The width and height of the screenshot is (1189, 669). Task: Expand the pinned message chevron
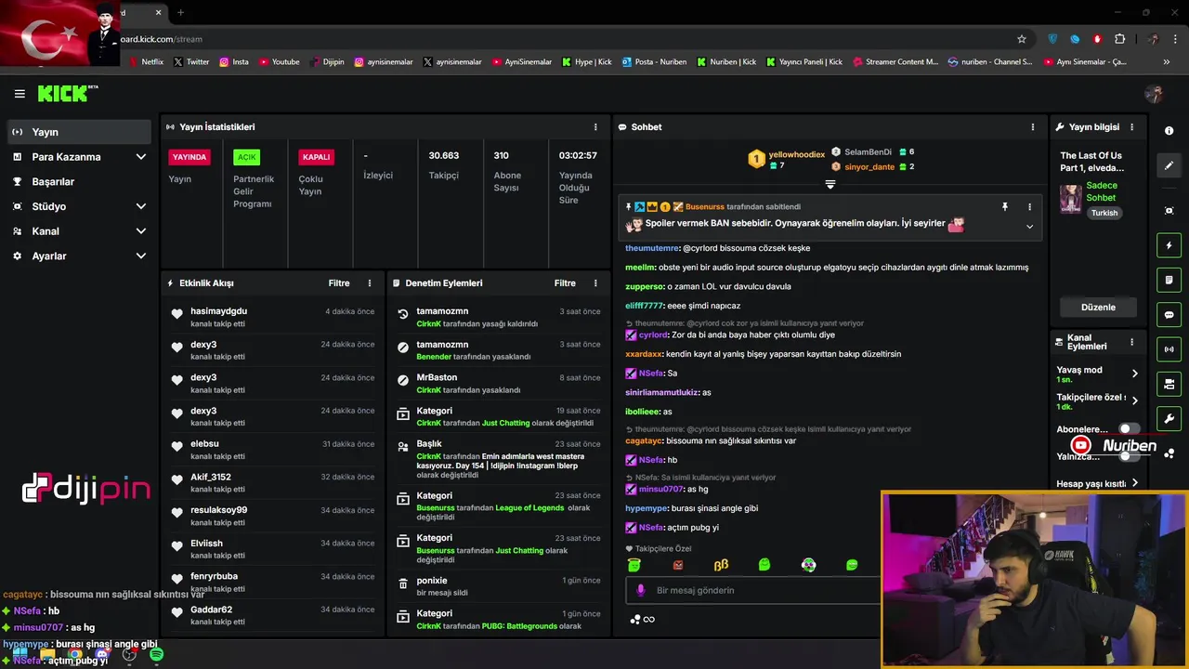[1029, 227]
